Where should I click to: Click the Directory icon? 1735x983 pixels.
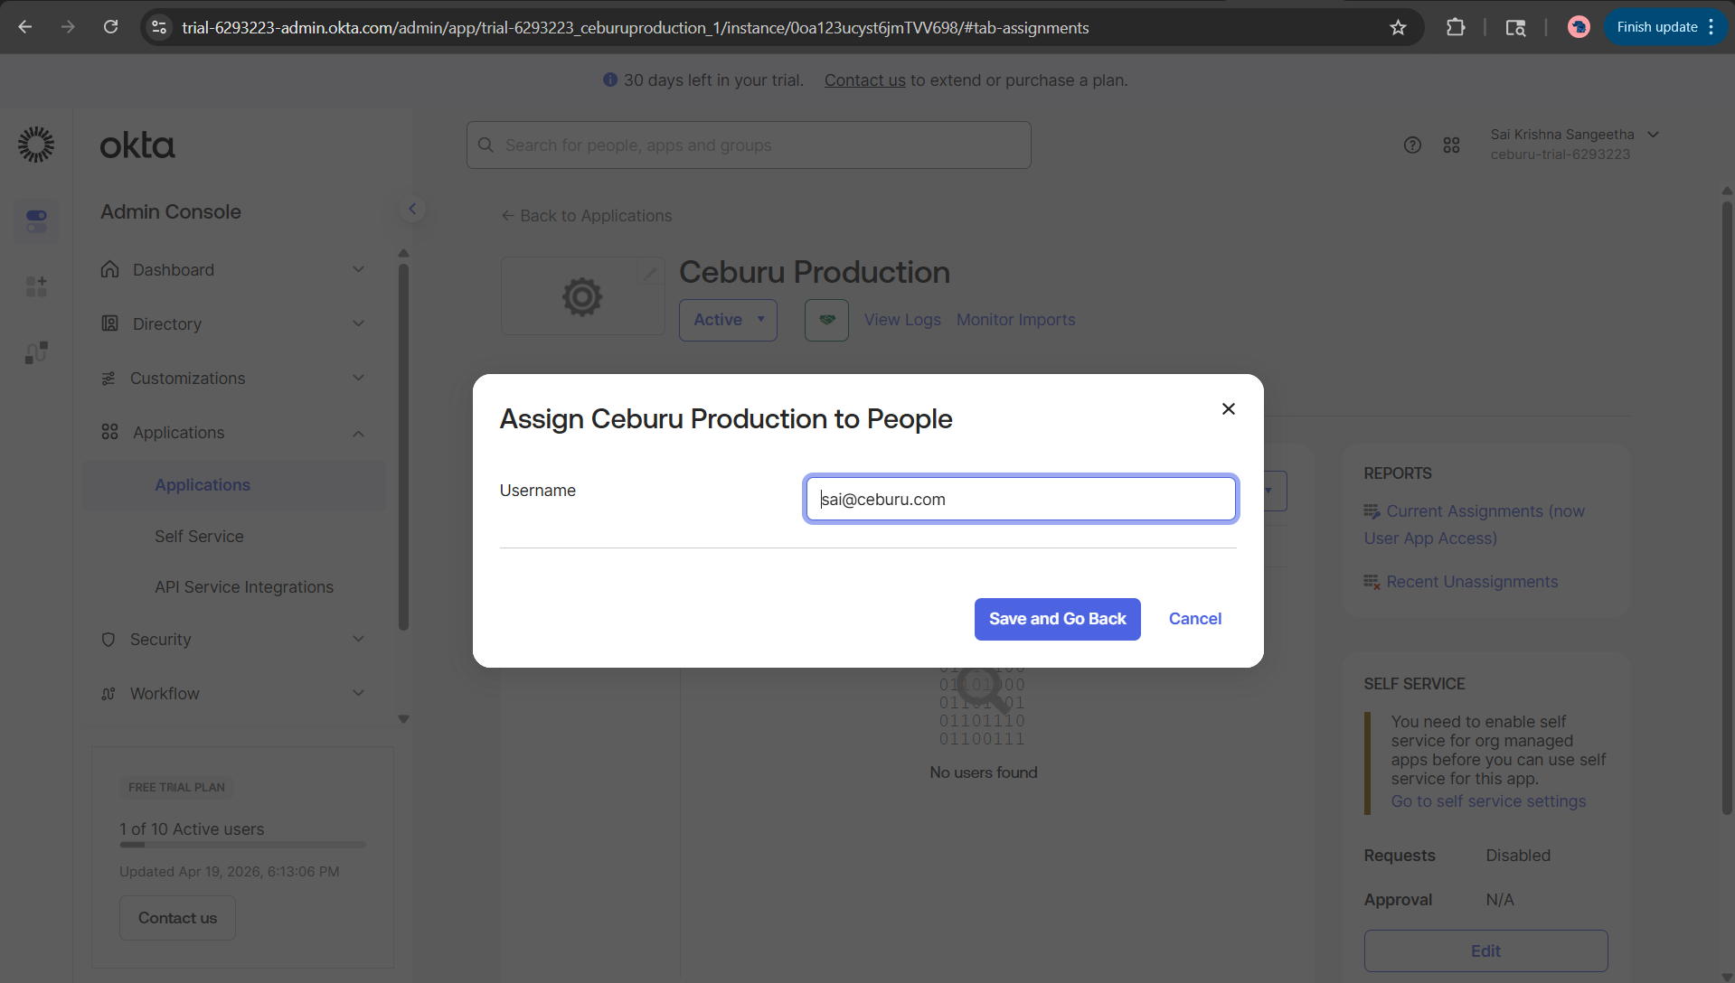(109, 323)
